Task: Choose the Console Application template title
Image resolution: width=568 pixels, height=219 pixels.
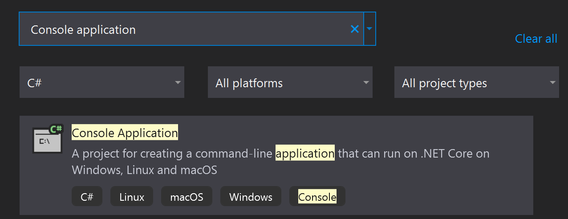Action: [125, 133]
